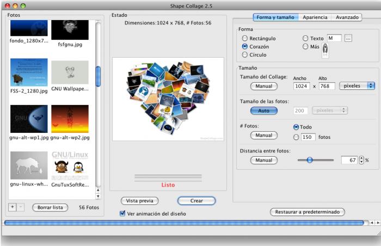Click Restaurar a predeterminado button
This screenshot has width=381, height=246.
tap(307, 212)
